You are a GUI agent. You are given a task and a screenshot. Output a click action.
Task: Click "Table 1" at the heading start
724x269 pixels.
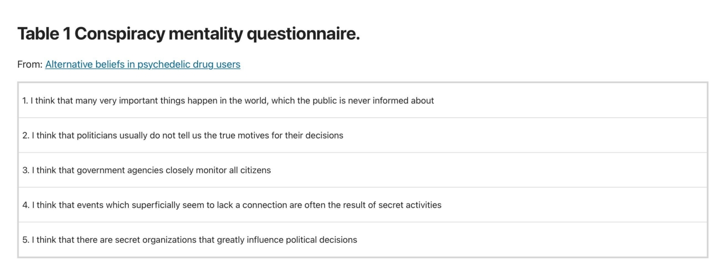click(44, 34)
